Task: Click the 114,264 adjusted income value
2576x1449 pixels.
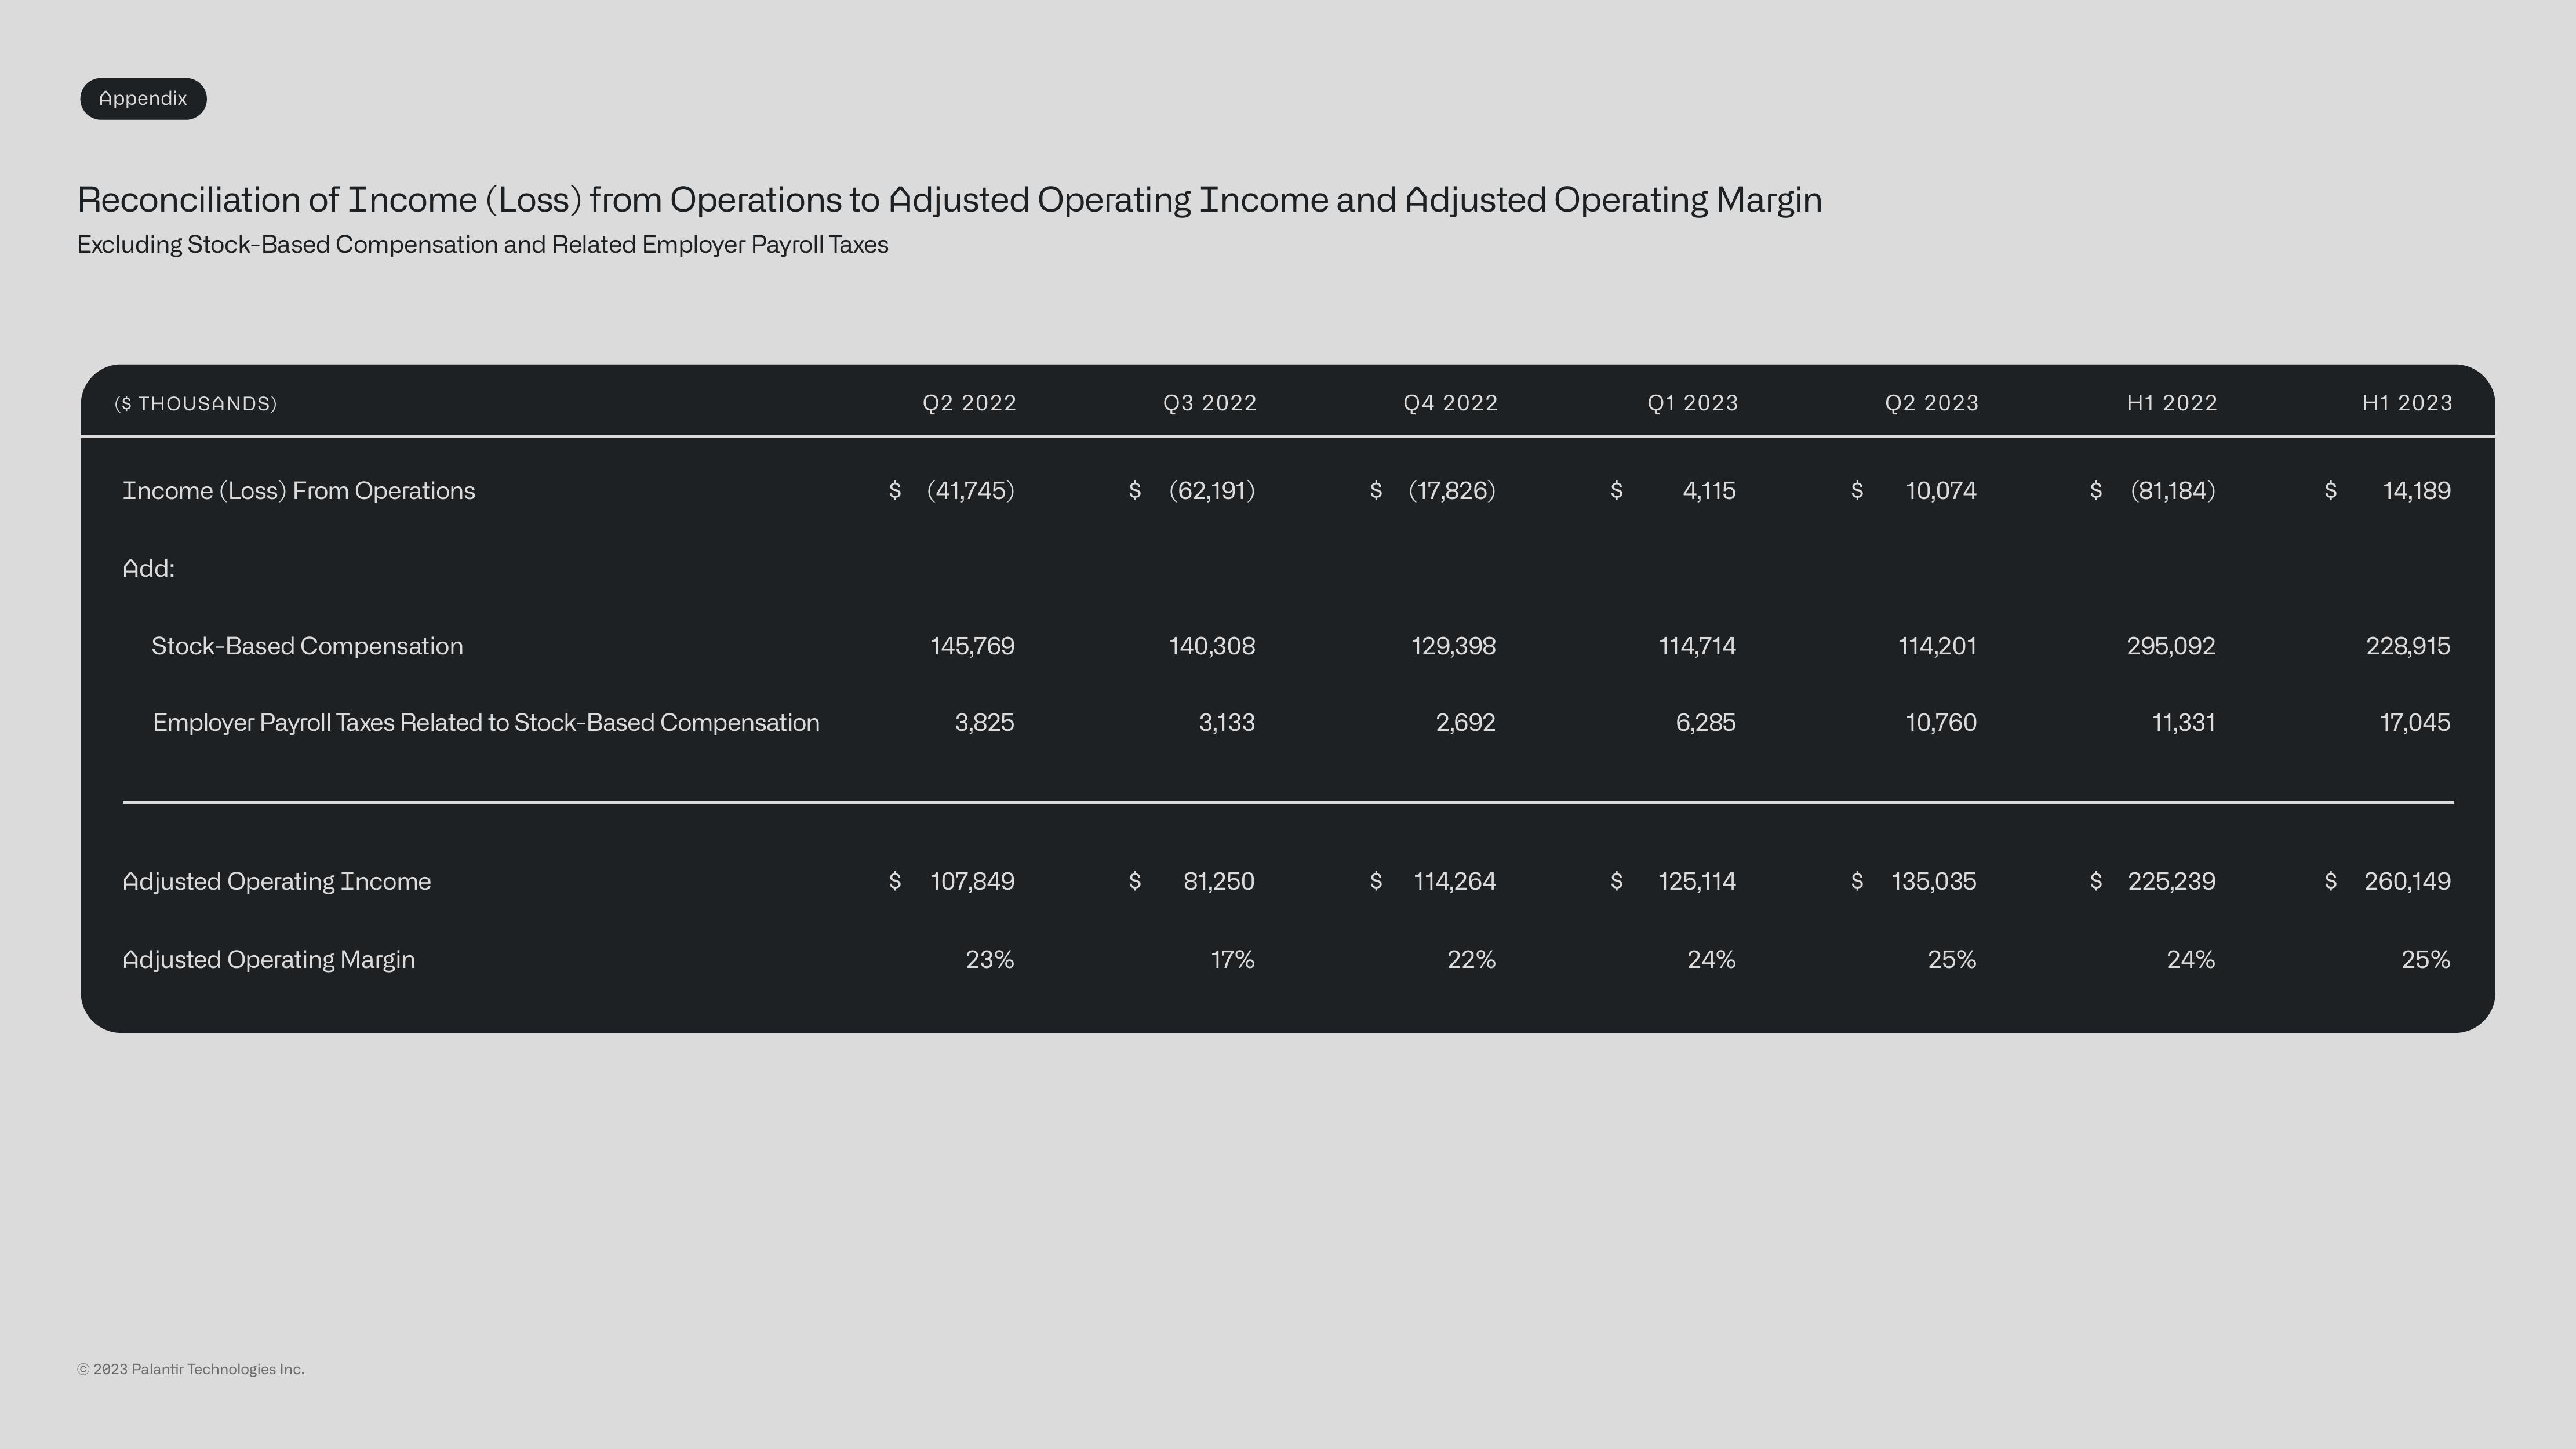Action: [x=1455, y=882]
